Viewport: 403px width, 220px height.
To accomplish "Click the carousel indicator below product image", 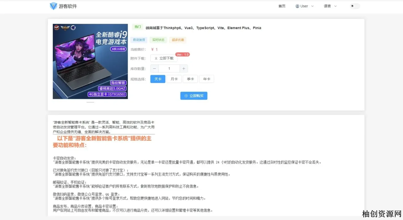I will pos(90,102).
